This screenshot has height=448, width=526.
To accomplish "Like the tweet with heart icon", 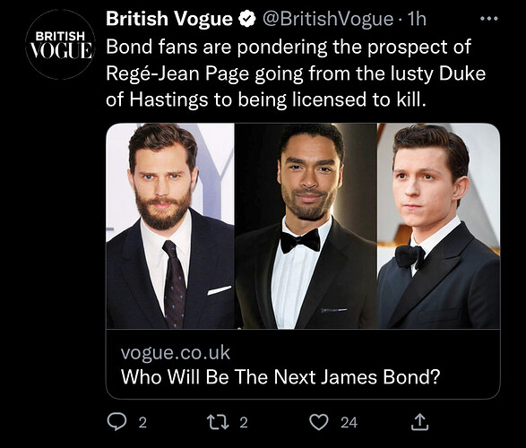I will (x=319, y=422).
